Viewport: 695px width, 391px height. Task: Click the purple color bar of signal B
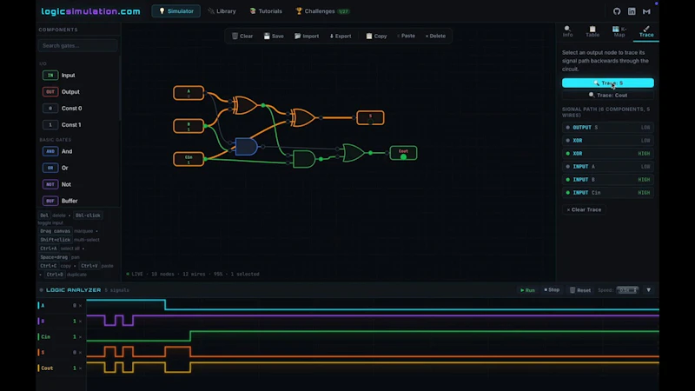tap(38, 321)
